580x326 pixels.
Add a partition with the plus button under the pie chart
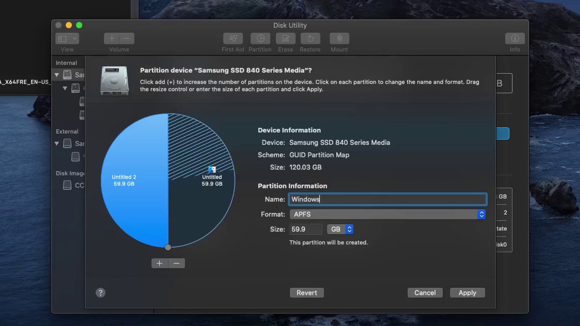[159, 263]
